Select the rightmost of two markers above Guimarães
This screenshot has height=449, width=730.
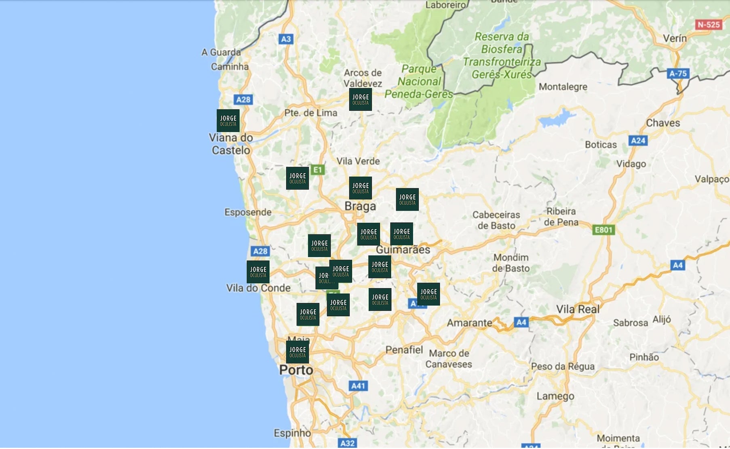coord(401,234)
